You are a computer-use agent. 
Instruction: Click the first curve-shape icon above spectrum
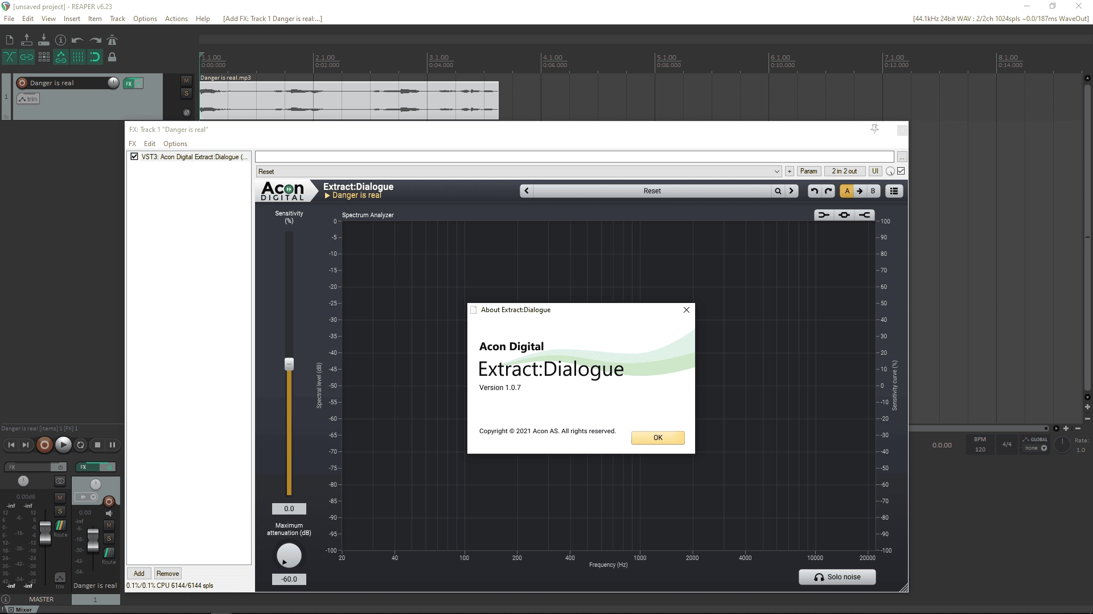point(824,215)
